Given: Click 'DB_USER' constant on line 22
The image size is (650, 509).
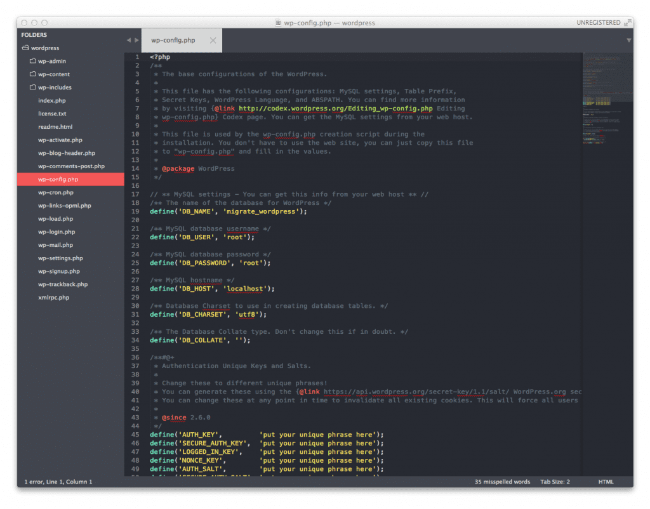Looking at the screenshot, I should click(x=197, y=237).
